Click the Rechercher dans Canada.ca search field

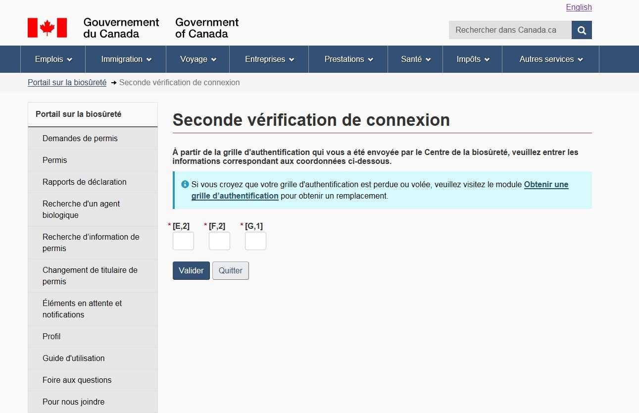point(510,30)
